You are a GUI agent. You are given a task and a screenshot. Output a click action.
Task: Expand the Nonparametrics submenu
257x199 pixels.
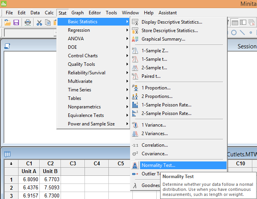pos(93,107)
